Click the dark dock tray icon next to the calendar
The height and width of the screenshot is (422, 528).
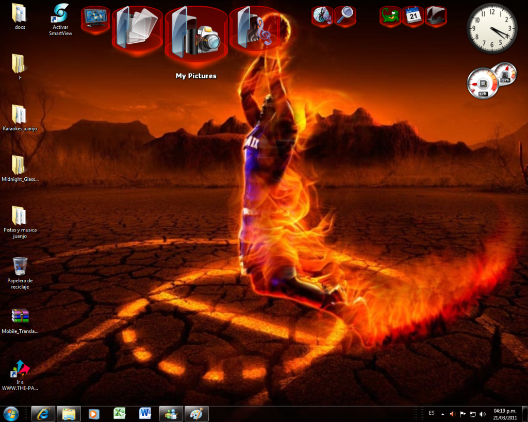(x=436, y=16)
